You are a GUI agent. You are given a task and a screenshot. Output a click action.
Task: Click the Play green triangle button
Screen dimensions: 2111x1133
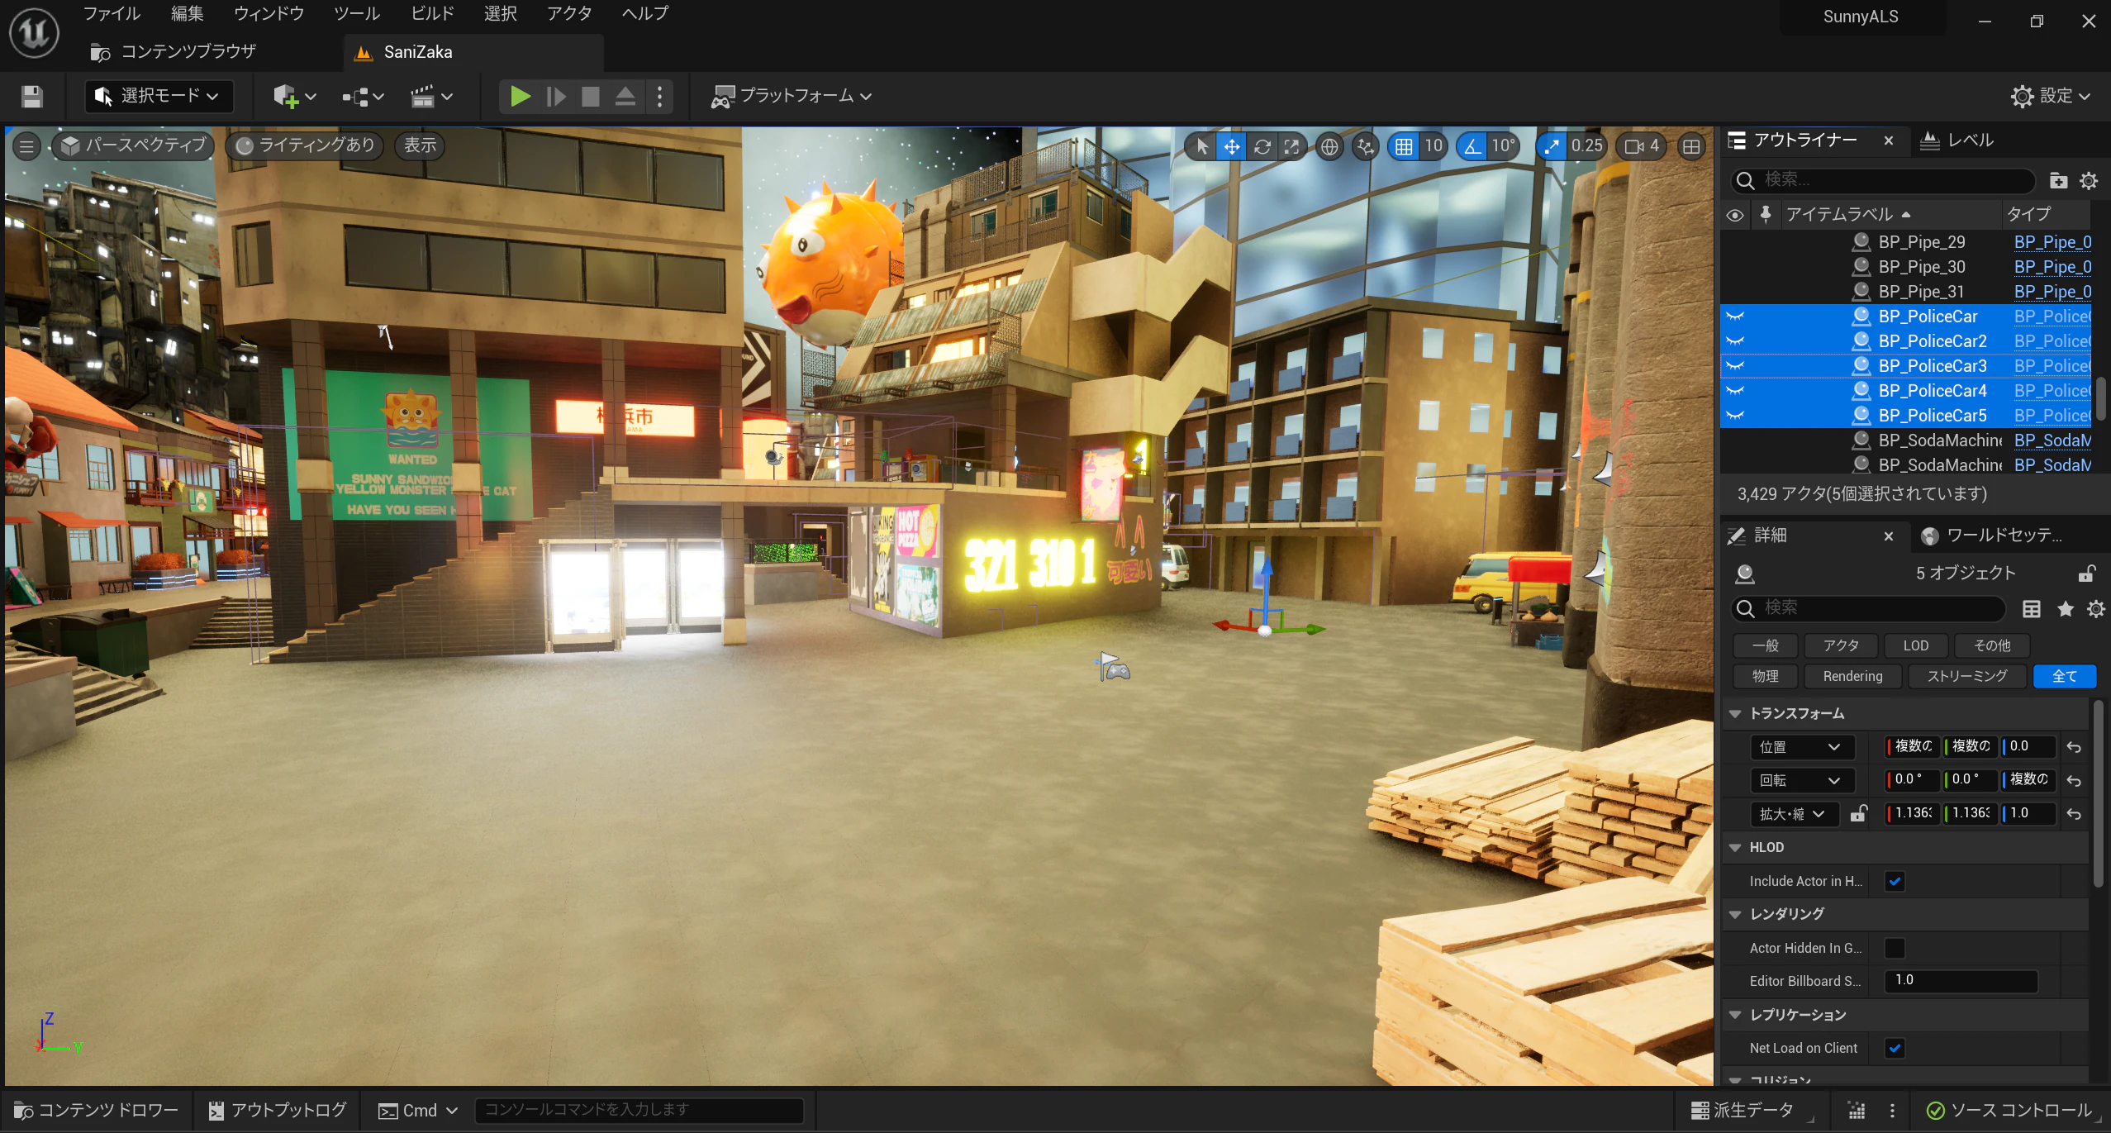point(520,97)
